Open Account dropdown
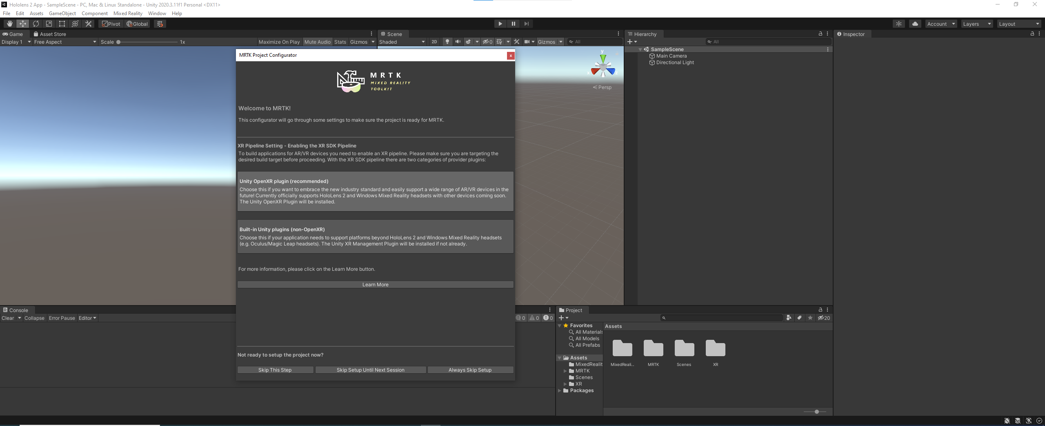 click(x=941, y=24)
